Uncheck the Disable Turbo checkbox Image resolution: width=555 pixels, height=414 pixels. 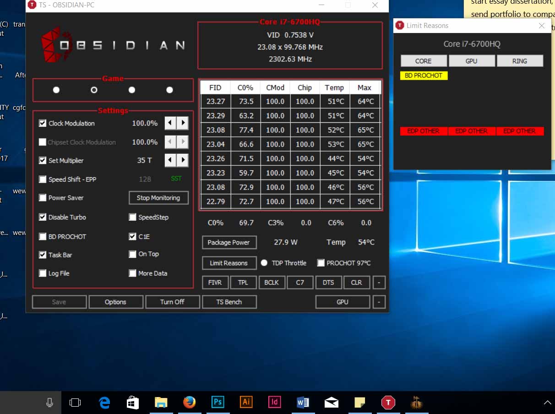pyautogui.click(x=43, y=217)
